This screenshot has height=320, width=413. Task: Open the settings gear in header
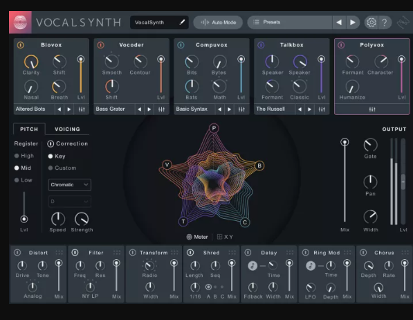coord(371,22)
